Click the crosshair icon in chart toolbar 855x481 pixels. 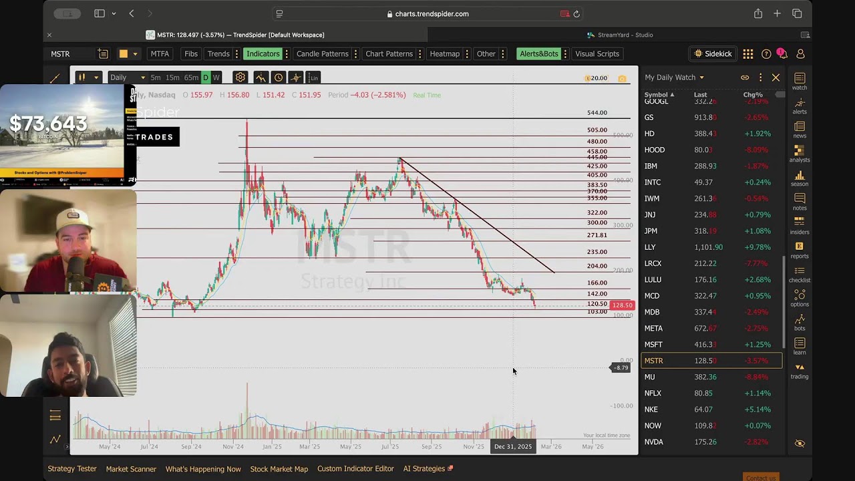296,77
